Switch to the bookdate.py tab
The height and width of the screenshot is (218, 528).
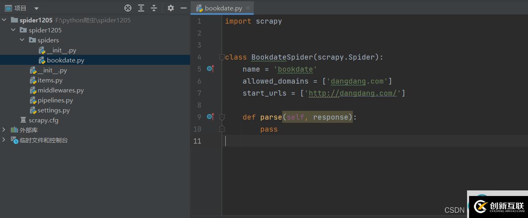(x=223, y=8)
